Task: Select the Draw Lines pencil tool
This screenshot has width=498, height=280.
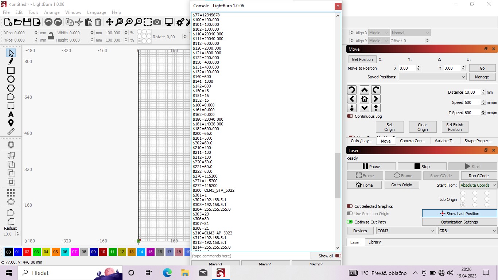Action: pos(11,62)
